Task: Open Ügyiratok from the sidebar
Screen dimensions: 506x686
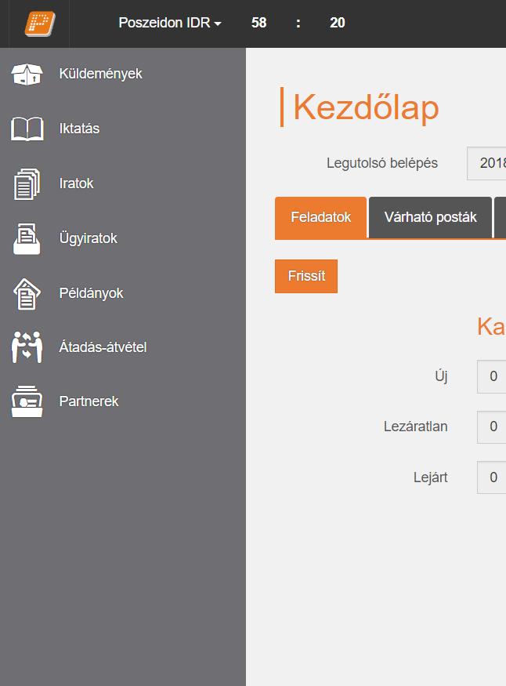Action: 89,238
